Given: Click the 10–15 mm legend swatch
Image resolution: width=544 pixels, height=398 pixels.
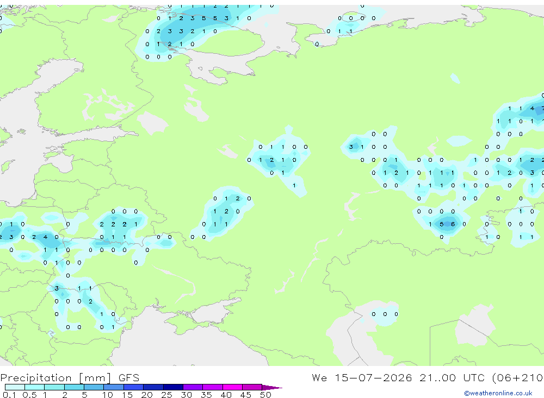Looking at the screenshot, I should (114, 387).
